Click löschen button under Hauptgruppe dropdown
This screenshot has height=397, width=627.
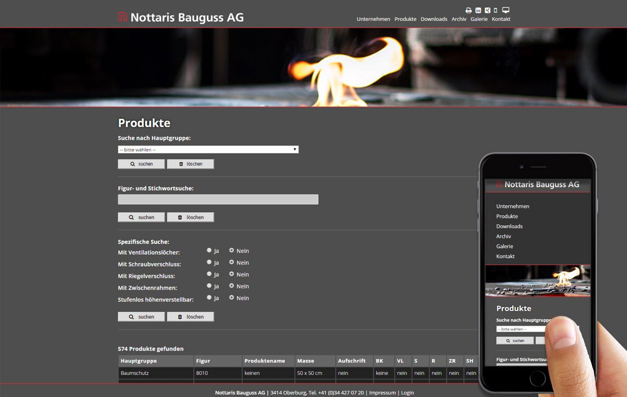click(x=190, y=164)
